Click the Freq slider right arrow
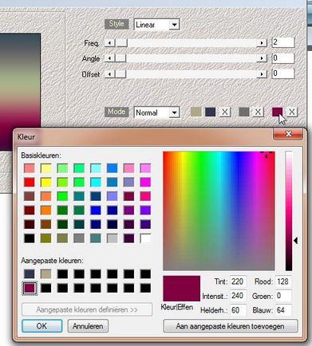The width and height of the screenshot is (312, 346). click(x=262, y=43)
